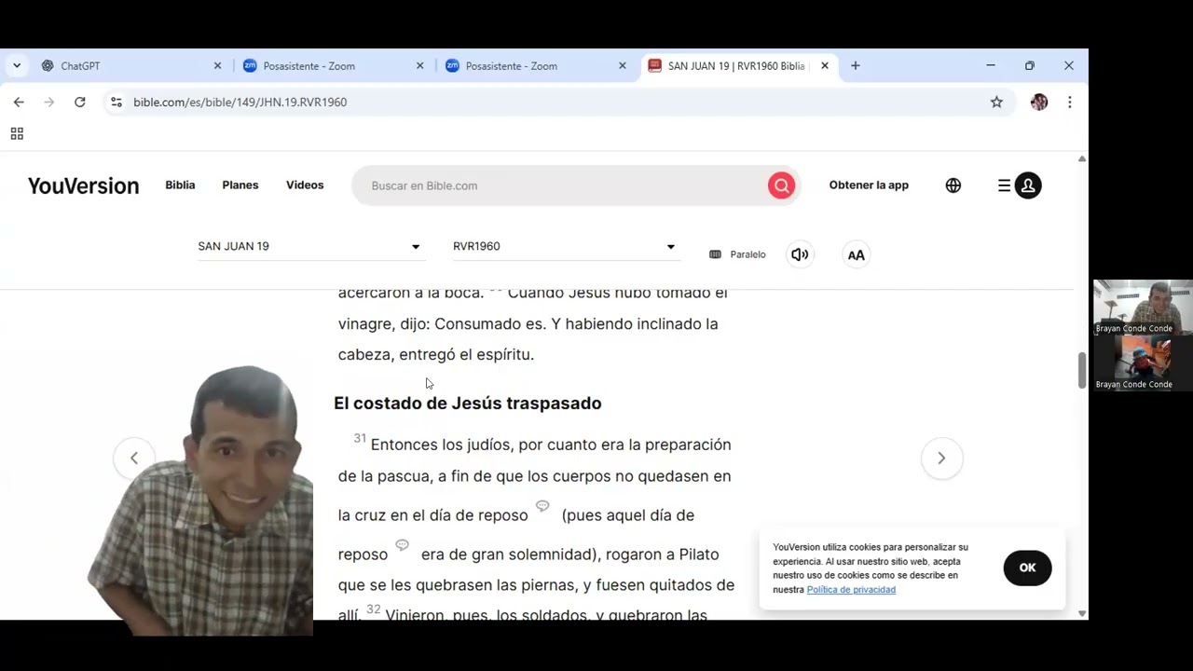Enable Paralelo parallel reading mode
The height and width of the screenshot is (671, 1193).
[737, 254]
